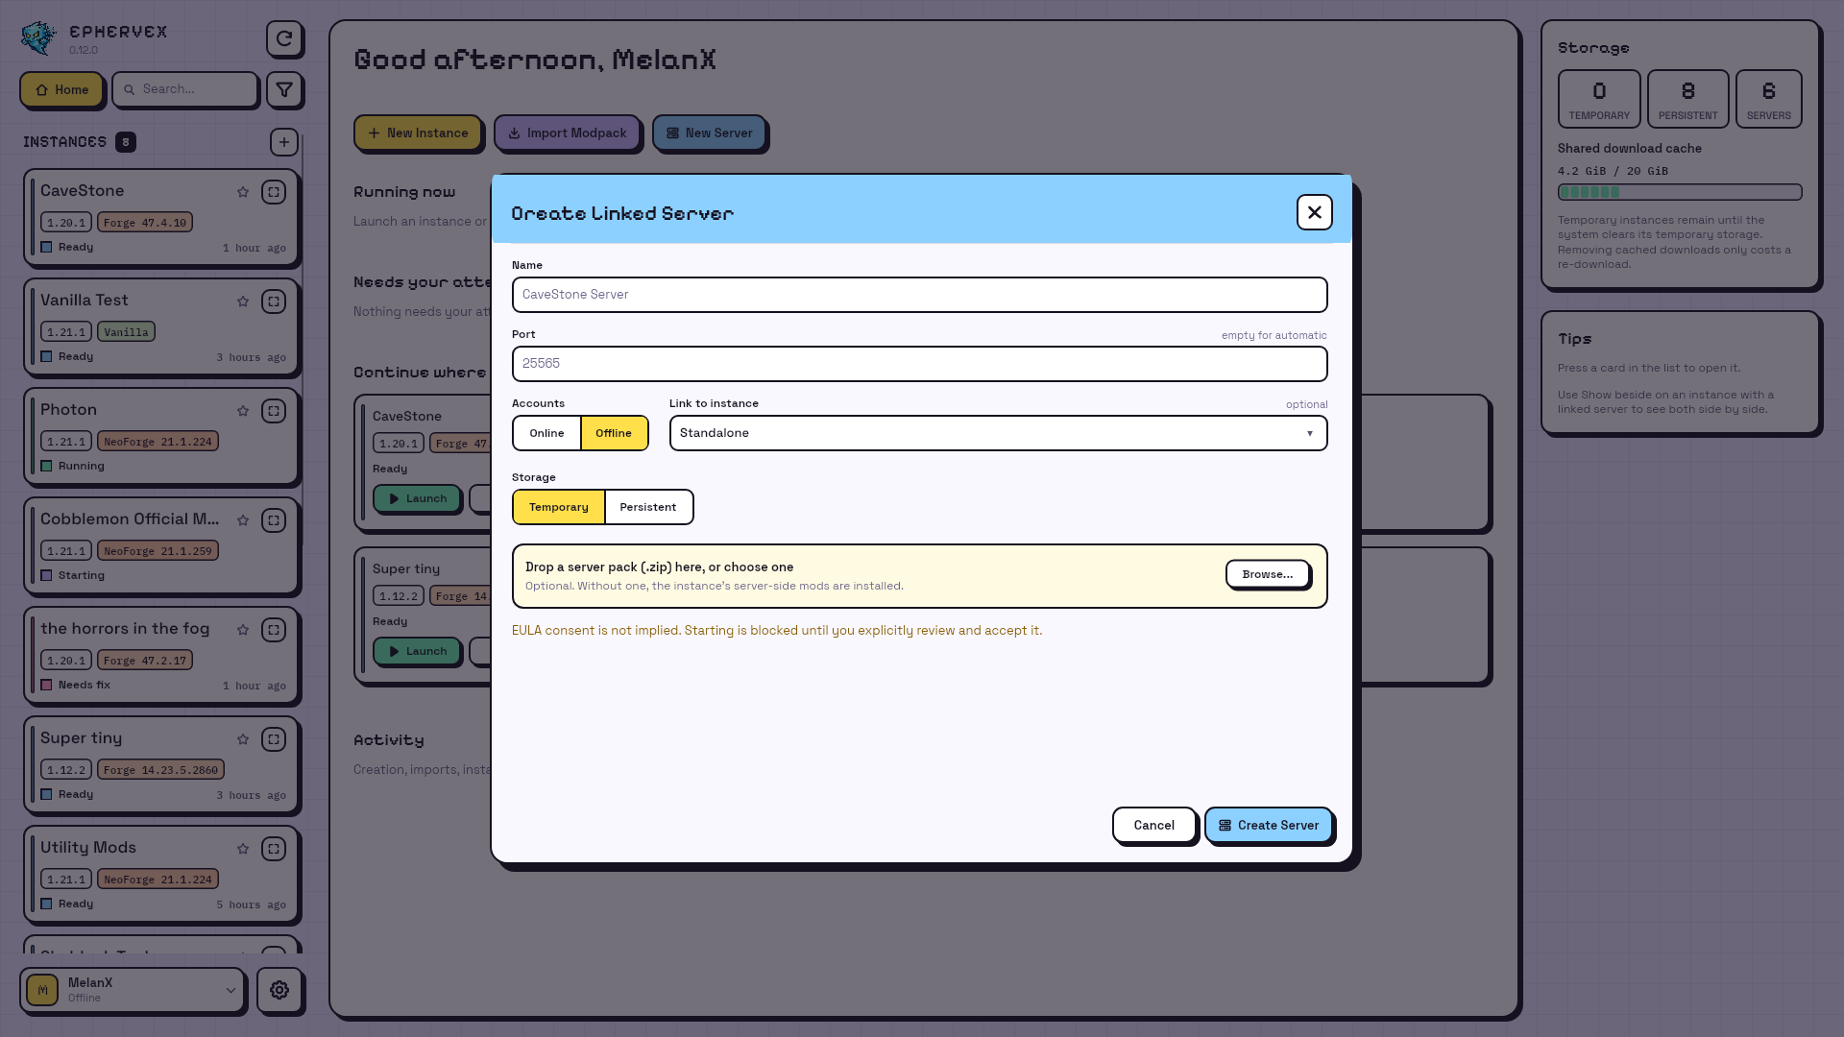Click expand icon on the Photon card
This screenshot has height=1037, width=1844.
tap(274, 411)
